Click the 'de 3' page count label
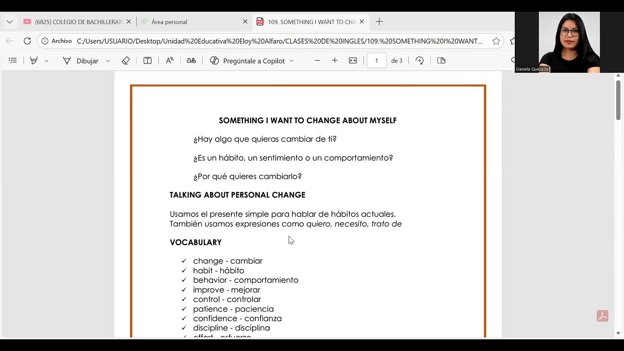 coord(397,60)
